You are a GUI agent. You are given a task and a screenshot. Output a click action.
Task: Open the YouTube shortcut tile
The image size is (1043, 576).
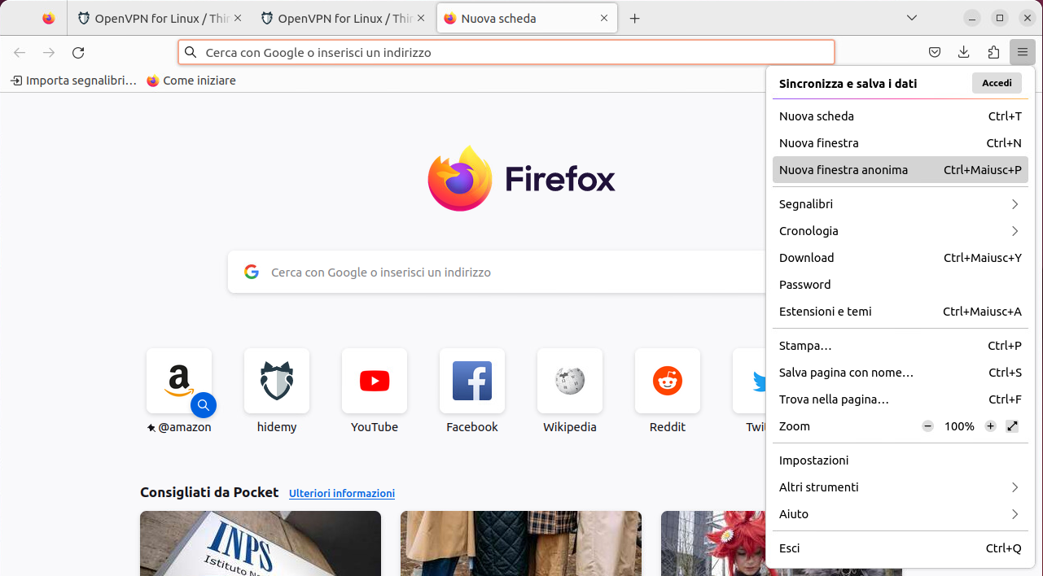tap(375, 381)
